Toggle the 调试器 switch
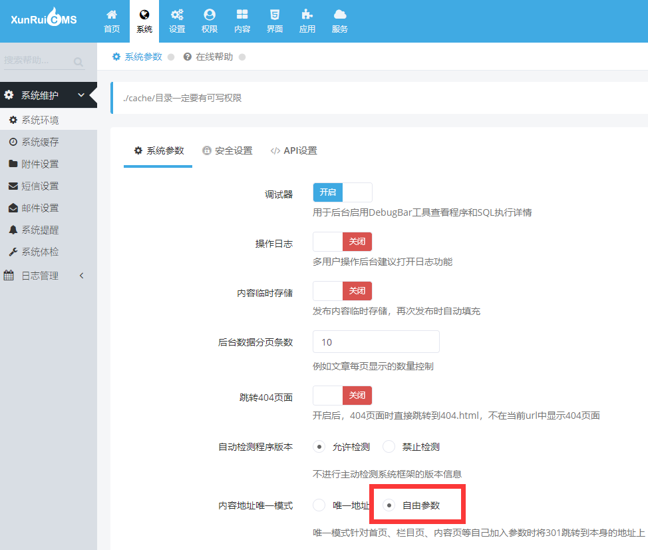 coord(343,192)
